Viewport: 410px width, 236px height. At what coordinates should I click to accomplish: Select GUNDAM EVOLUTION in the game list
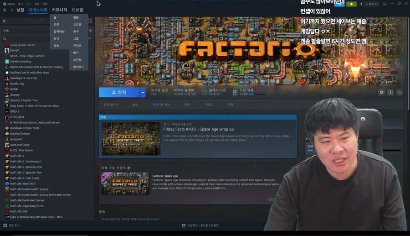pos(24,128)
